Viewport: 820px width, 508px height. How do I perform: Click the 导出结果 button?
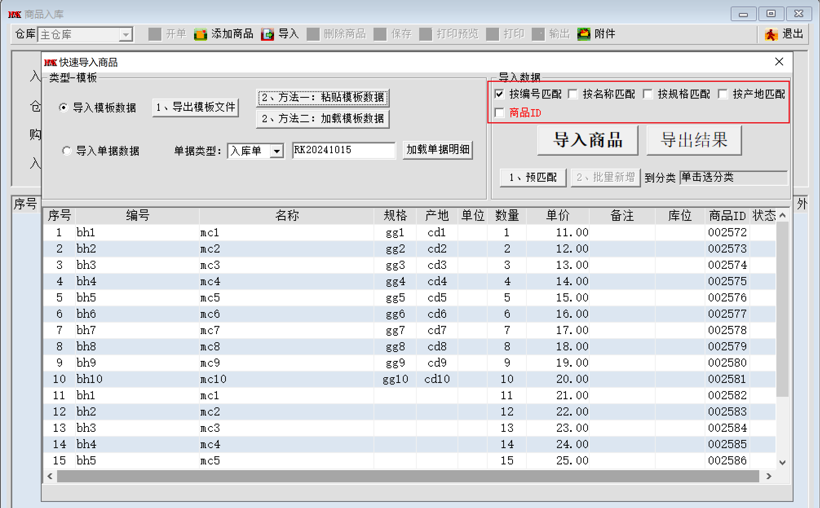pos(694,140)
